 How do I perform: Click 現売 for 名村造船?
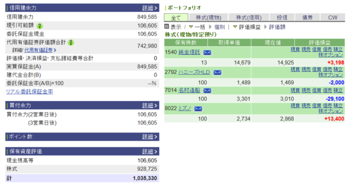coord(306,90)
